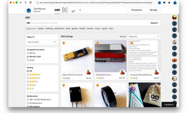Screen dimensions: 187x113
Task: Open the Sort by Relevance dropdown
Action: coord(144,37)
